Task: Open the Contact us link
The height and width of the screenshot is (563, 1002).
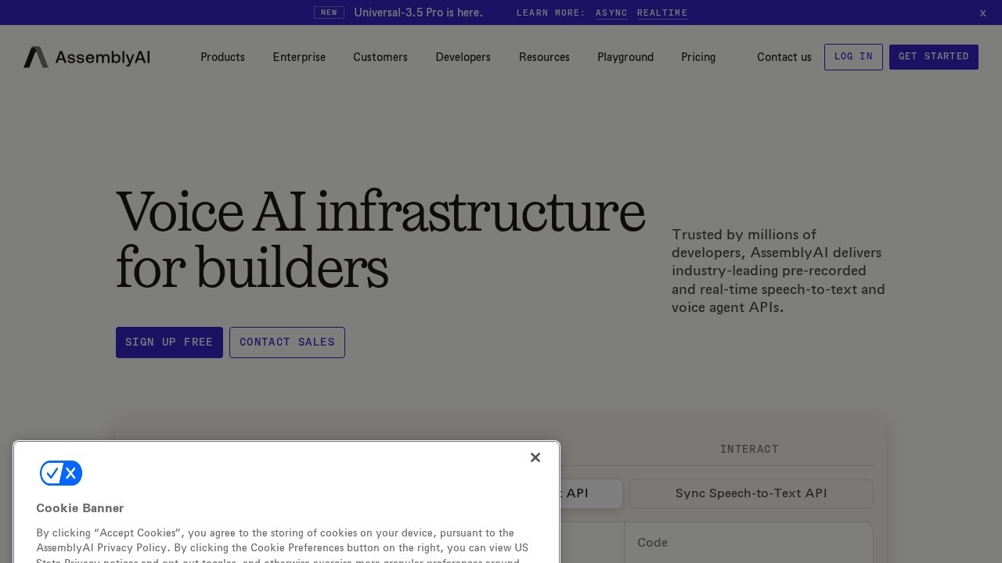Action: tap(784, 57)
